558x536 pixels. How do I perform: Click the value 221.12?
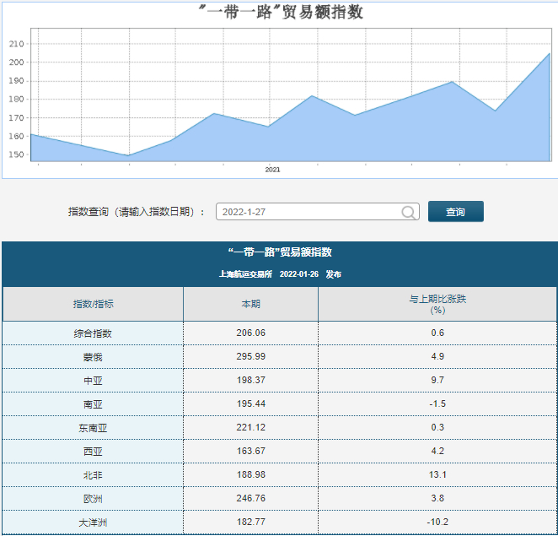click(x=251, y=427)
